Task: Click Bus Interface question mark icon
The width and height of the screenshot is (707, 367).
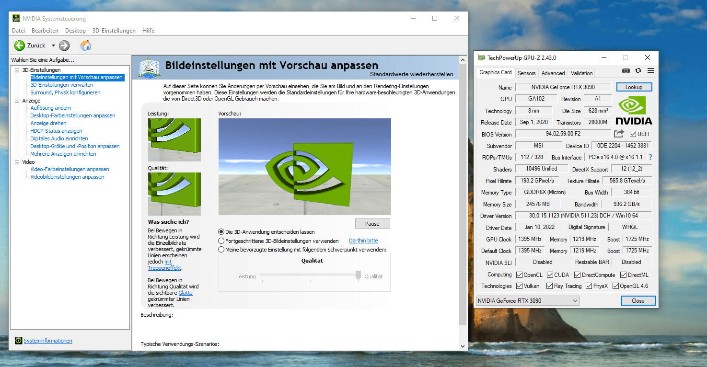Action: pos(650,157)
